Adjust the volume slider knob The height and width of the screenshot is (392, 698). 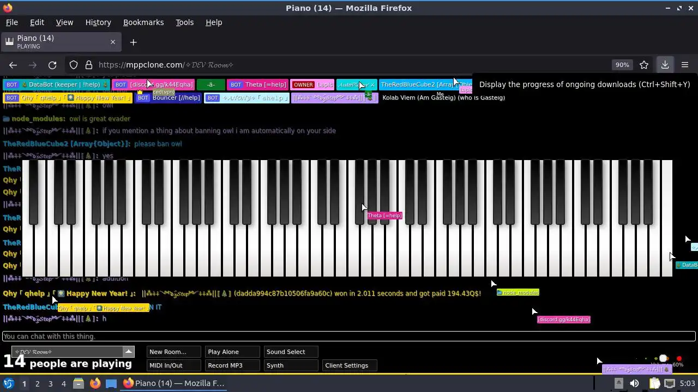pos(663,359)
